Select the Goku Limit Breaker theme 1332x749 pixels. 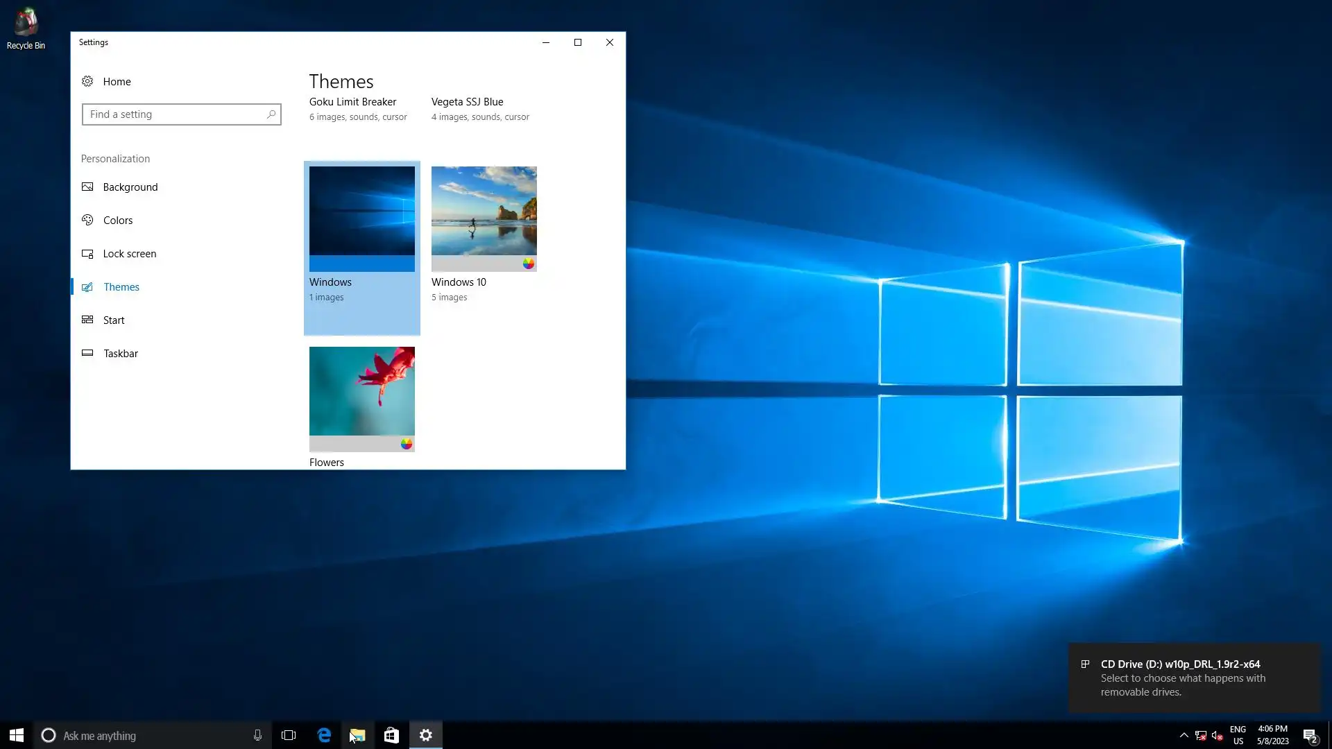pos(352,102)
